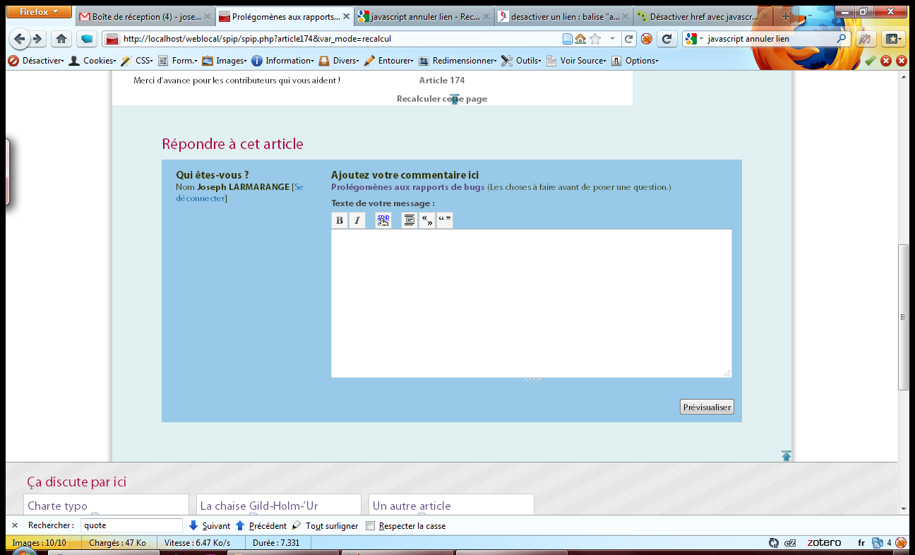The image size is (915, 555).
Task: Go back with the browser back arrow
Action: click(x=20, y=39)
